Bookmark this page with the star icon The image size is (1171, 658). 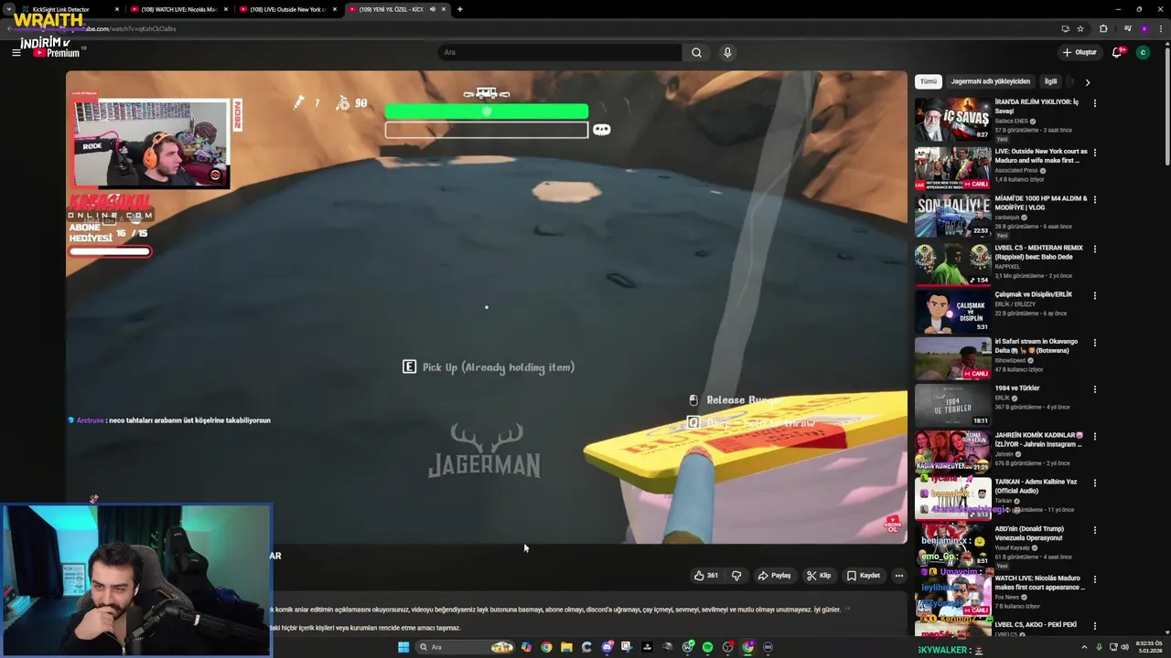click(1080, 28)
